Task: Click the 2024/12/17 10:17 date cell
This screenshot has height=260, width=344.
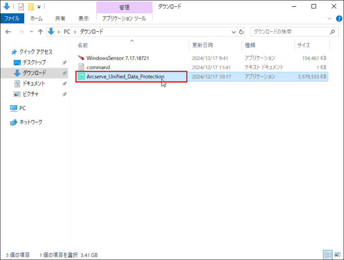Action: pos(211,77)
